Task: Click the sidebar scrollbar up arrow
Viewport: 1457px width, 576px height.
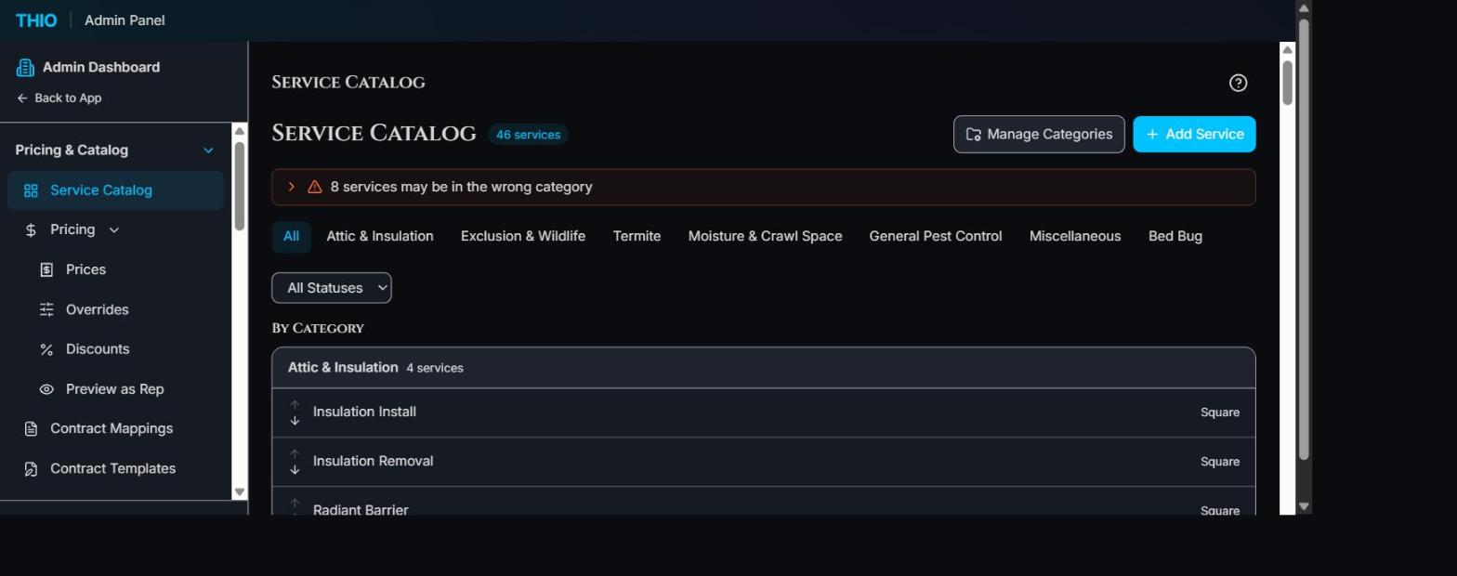Action: (240, 131)
